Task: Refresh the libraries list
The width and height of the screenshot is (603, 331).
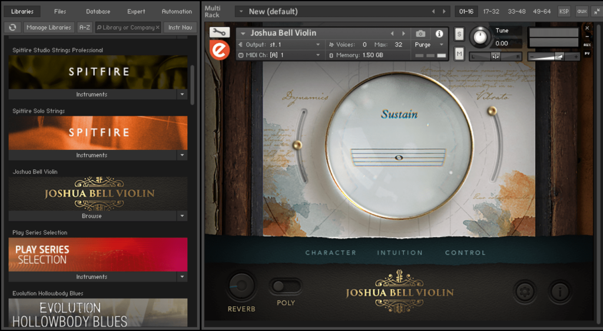Action: point(13,27)
